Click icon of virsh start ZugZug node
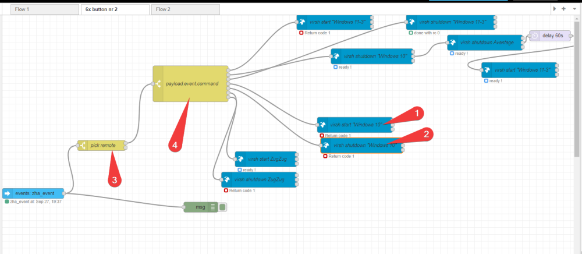This screenshot has width=582, height=254. (240, 159)
